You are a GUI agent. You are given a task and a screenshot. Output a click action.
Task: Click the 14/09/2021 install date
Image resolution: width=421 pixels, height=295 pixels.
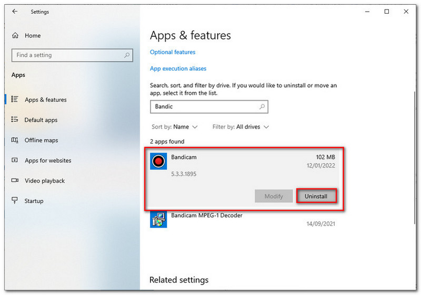coord(321,224)
